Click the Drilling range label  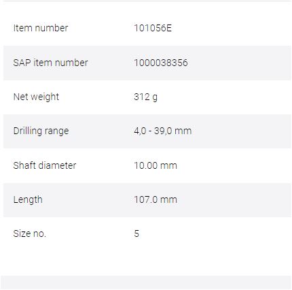[x=41, y=131]
